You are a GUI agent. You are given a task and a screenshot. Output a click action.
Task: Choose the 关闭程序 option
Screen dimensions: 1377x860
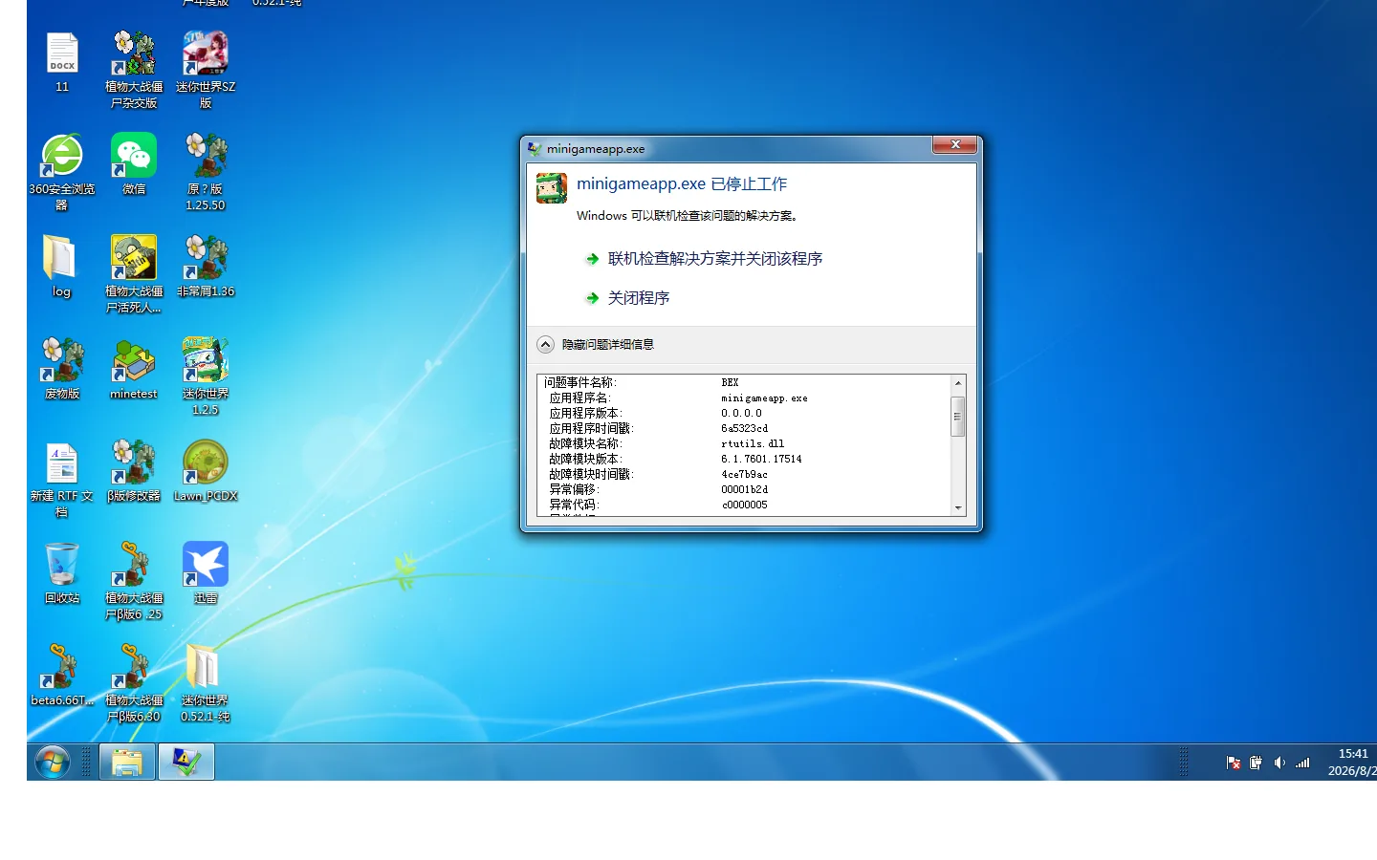[x=638, y=298]
